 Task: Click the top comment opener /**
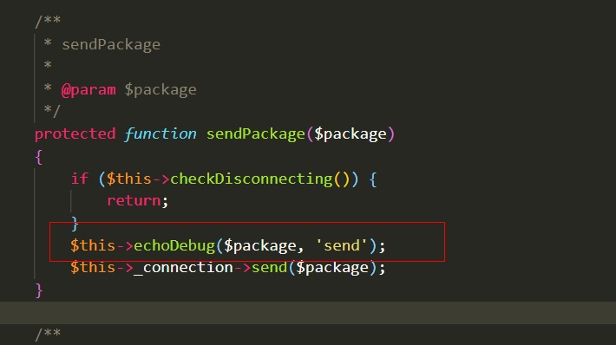(48, 21)
